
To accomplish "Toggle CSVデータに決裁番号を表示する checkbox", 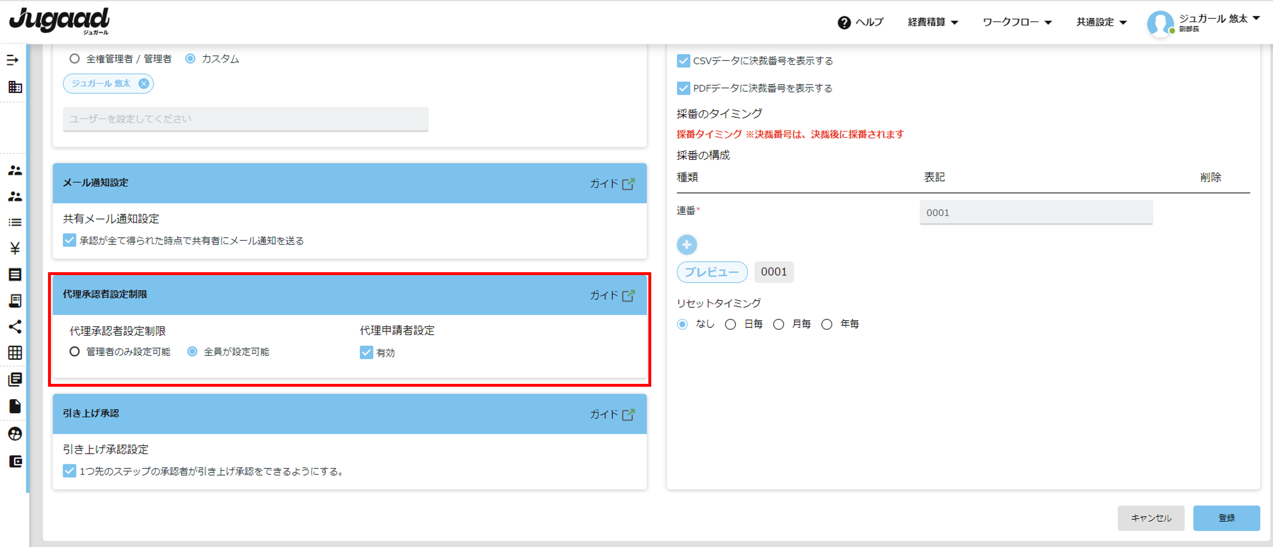I will pyautogui.click(x=683, y=61).
